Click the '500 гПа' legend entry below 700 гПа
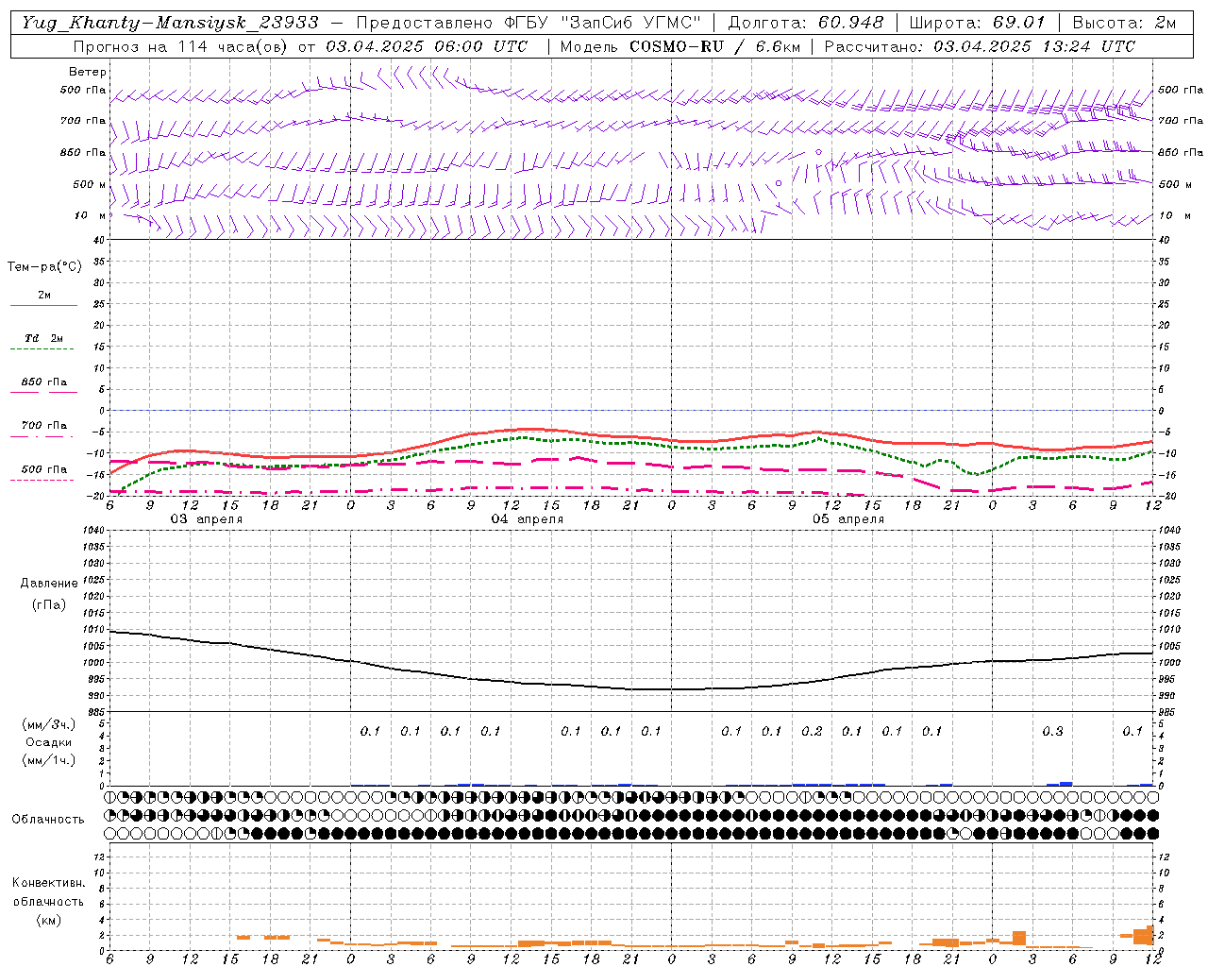 point(43,469)
